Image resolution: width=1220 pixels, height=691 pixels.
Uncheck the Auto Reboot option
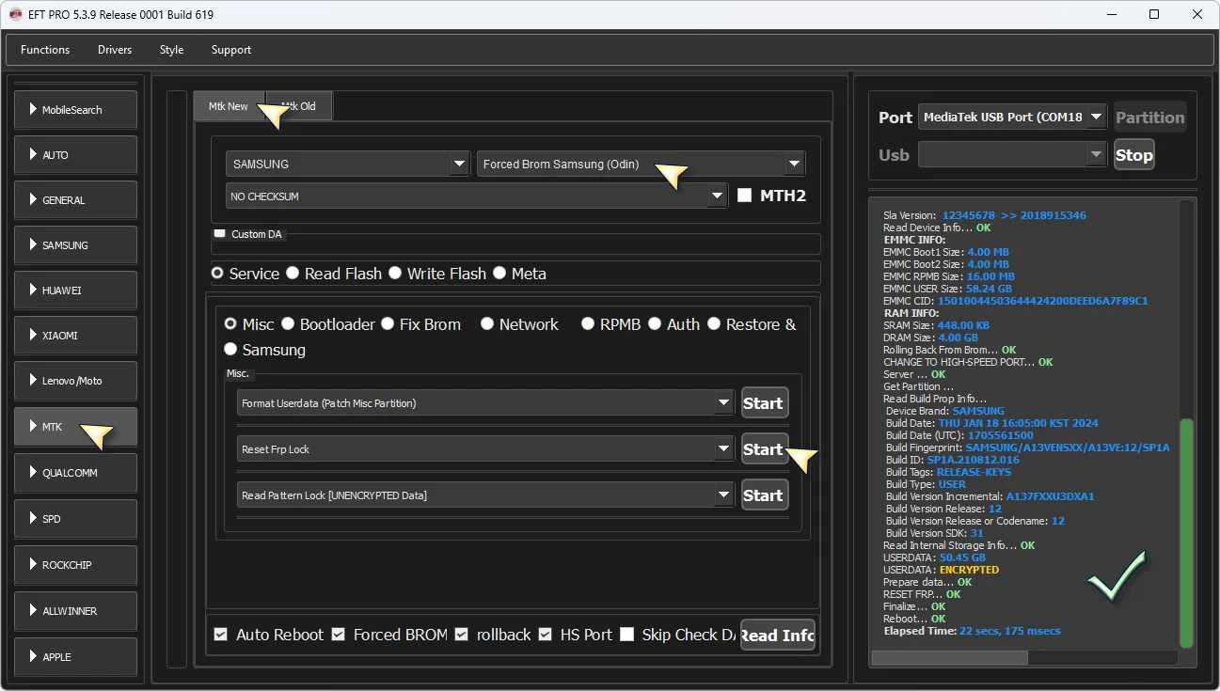pos(221,635)
